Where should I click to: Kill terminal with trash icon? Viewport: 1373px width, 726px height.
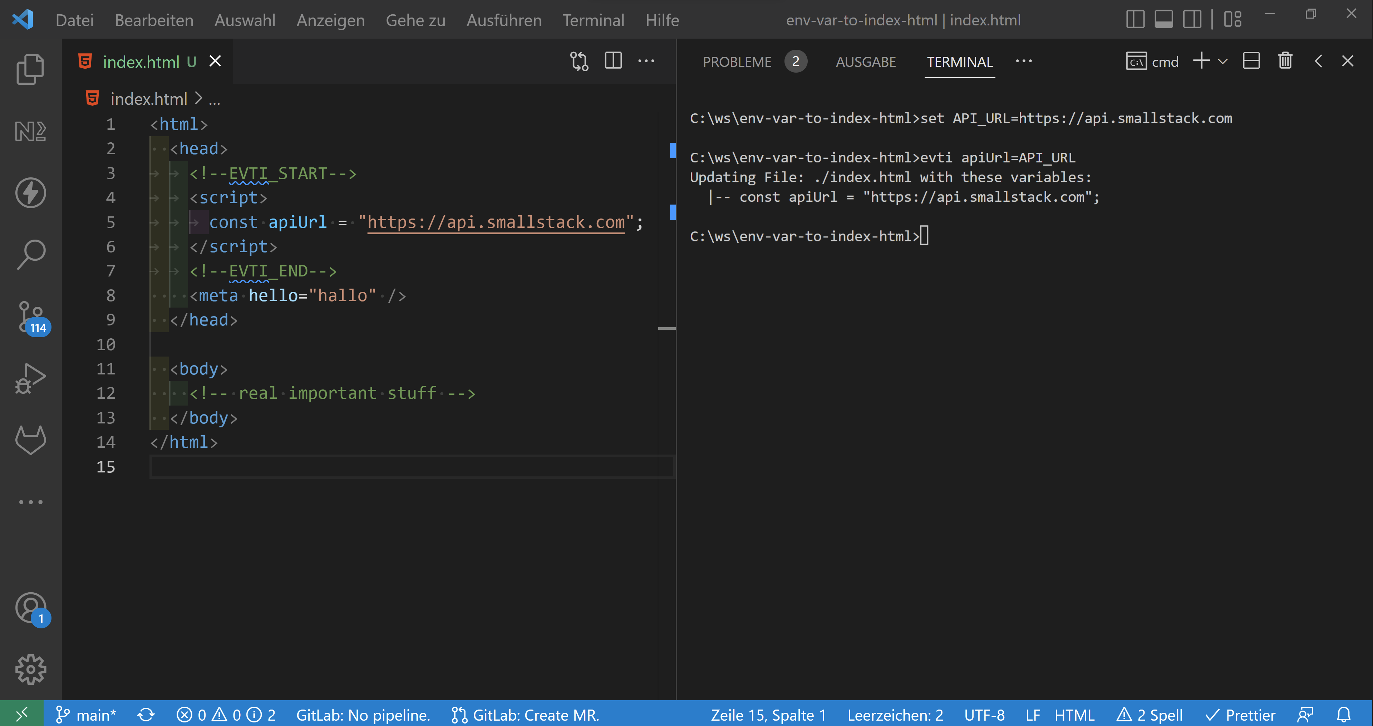[1285, 60]
